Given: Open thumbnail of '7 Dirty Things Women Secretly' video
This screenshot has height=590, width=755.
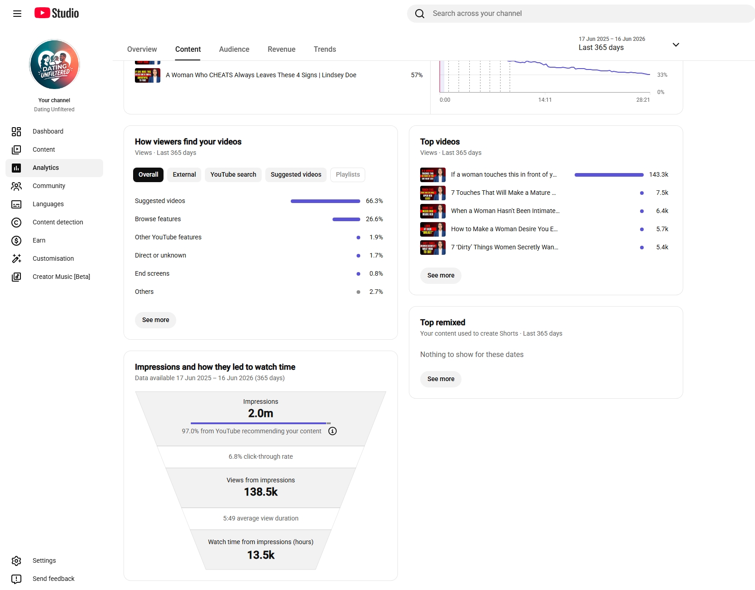Looking at the screenshot, I should (x=433, y=248).
